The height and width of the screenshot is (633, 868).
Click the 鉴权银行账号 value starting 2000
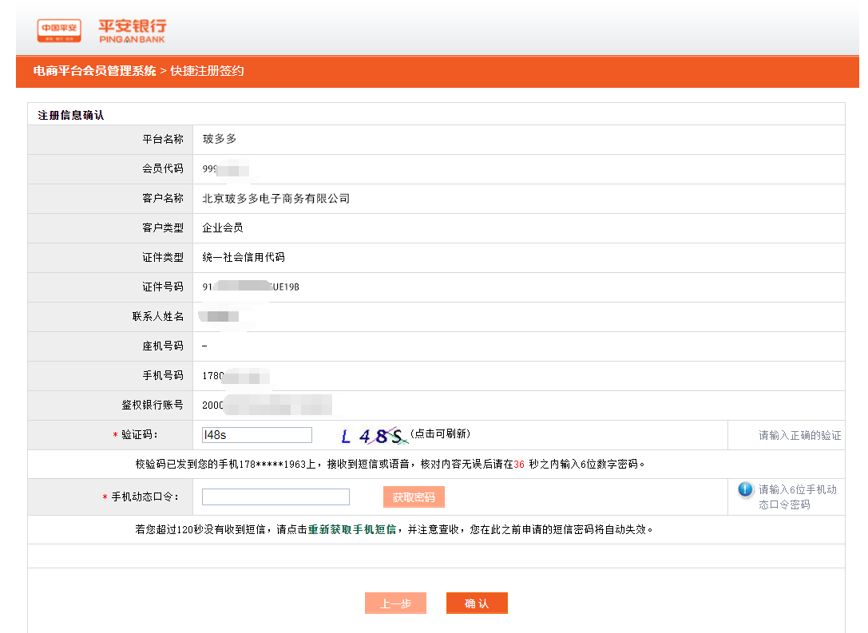click(x=267, y=405)
